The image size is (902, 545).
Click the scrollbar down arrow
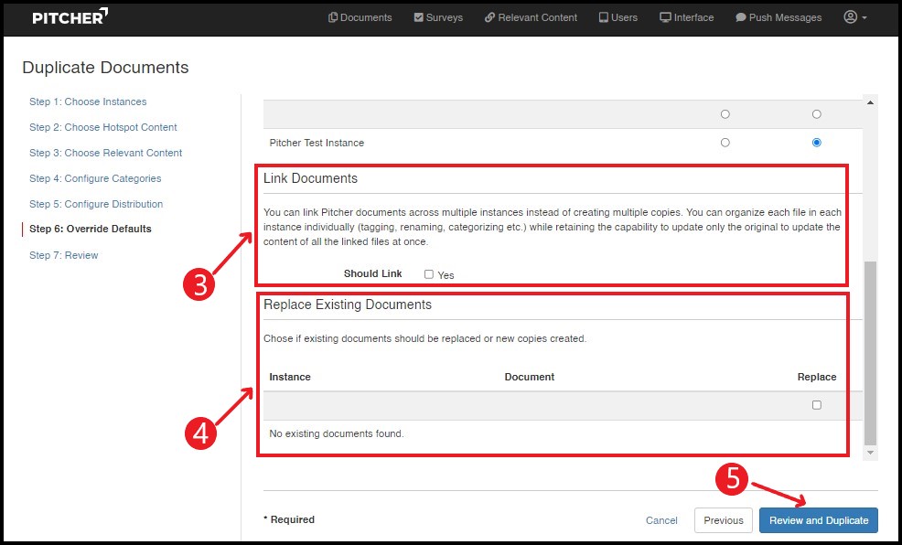[870, 453]
